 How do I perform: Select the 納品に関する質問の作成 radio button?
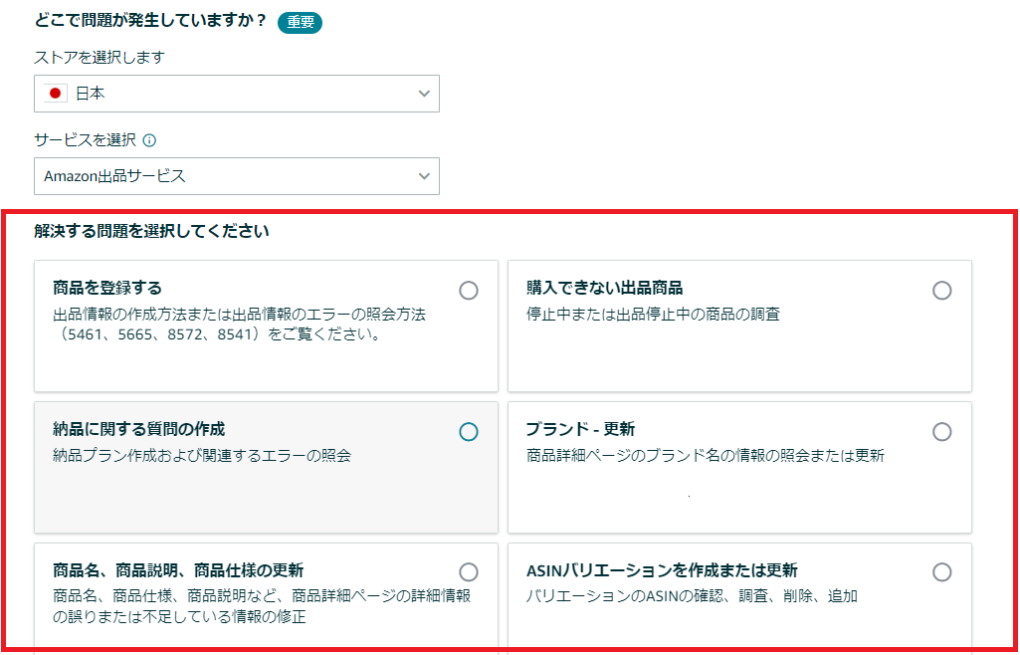click(x=469, y=432)
